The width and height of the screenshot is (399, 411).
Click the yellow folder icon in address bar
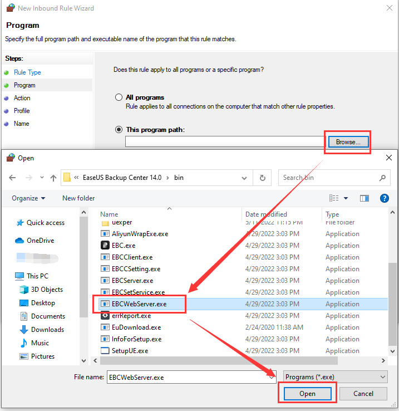[67, 178]
